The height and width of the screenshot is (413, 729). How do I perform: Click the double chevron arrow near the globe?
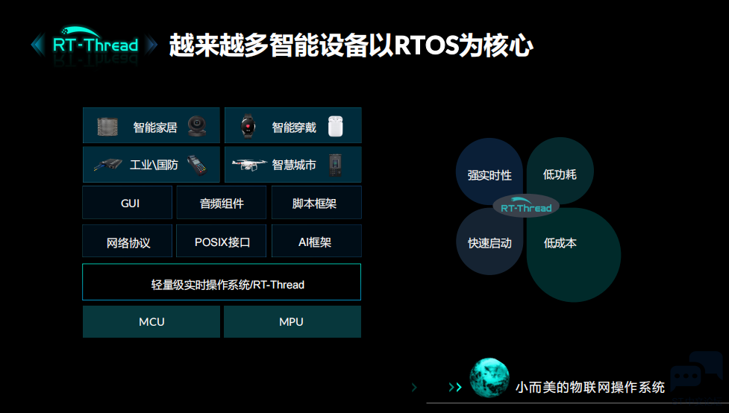pos(455,387)
